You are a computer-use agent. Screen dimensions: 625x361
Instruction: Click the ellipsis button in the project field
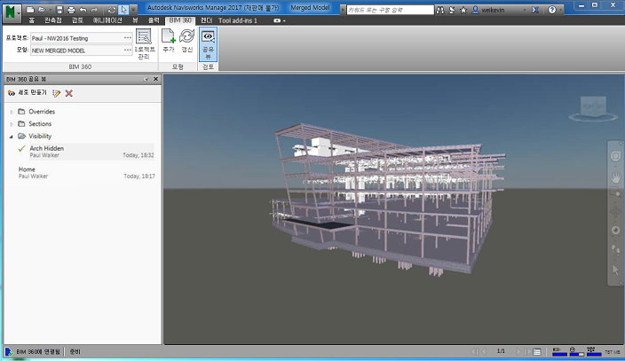point(128,38)
